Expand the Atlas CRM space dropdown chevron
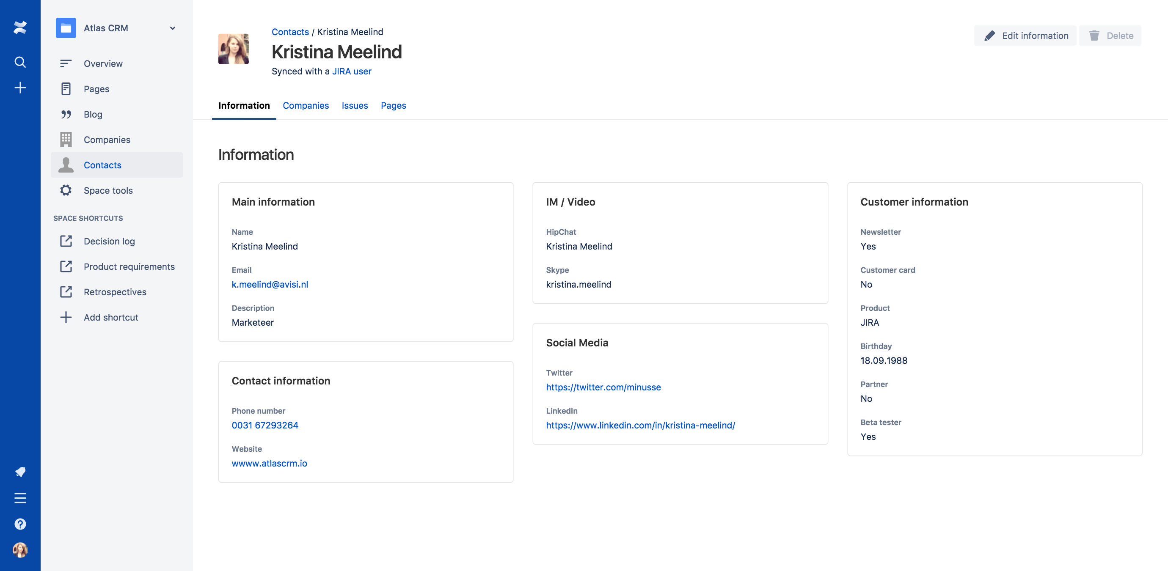Viewport: 1168px width, 571px height. click(x=172, y=28)
